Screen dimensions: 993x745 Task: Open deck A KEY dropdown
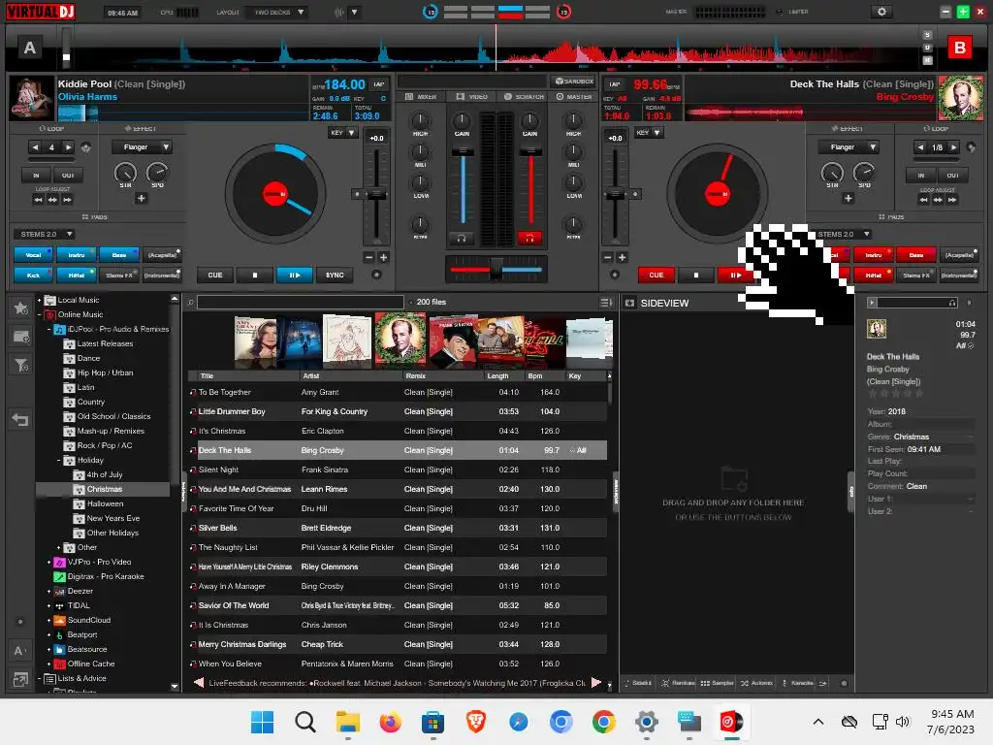click(x=342, y=133)
